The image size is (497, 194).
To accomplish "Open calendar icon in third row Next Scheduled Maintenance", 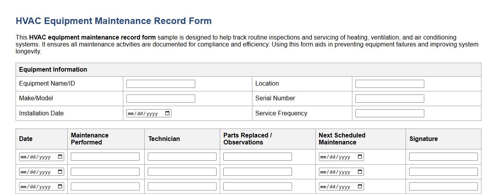I will [360, 187].
